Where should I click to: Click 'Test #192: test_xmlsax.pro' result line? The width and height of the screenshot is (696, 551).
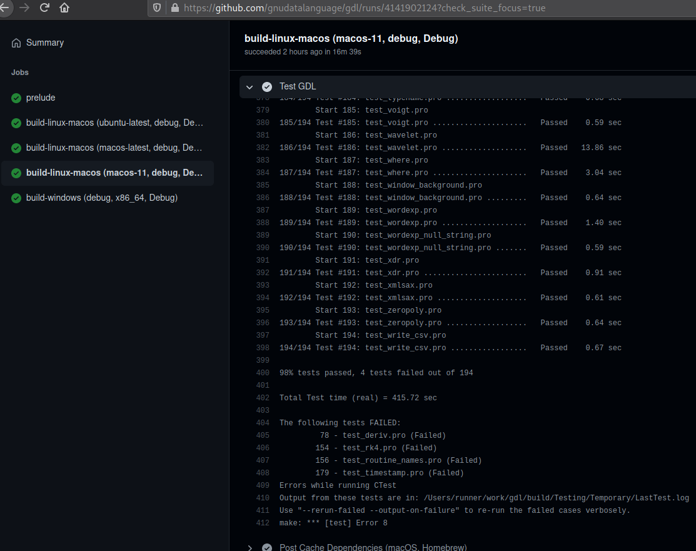pyautogui.click(x=450, y=298)
